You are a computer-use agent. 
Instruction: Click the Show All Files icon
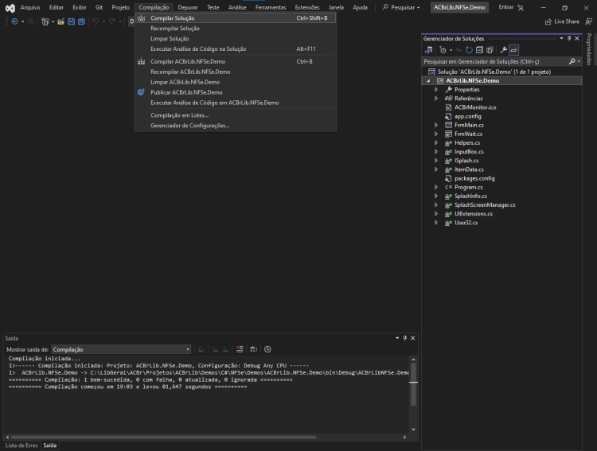click(490, 50)
